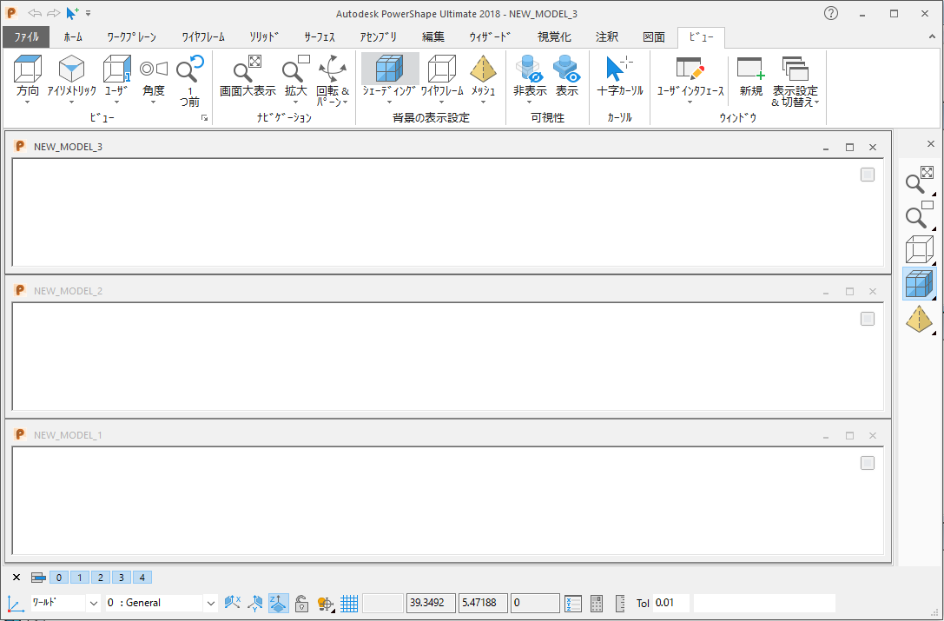This screenshot has height=621, width=944.
Task: Go to previous view with 1つ前
Action: [190, 69]
